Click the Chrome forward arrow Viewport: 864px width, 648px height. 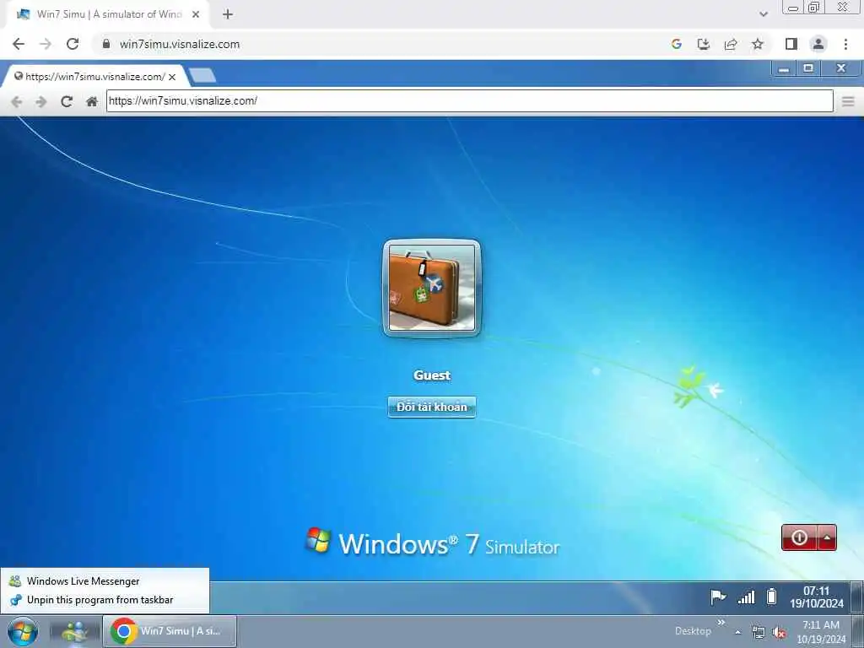click(46, 44)
